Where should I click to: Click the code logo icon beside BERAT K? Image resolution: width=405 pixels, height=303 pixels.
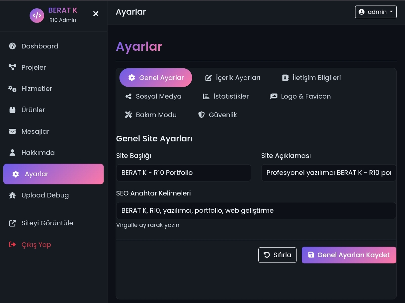pos(37,15)
